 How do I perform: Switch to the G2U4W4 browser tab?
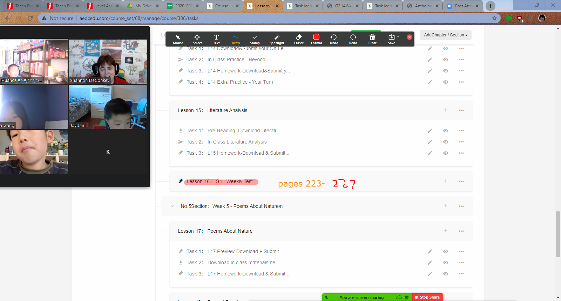(343, 6)
